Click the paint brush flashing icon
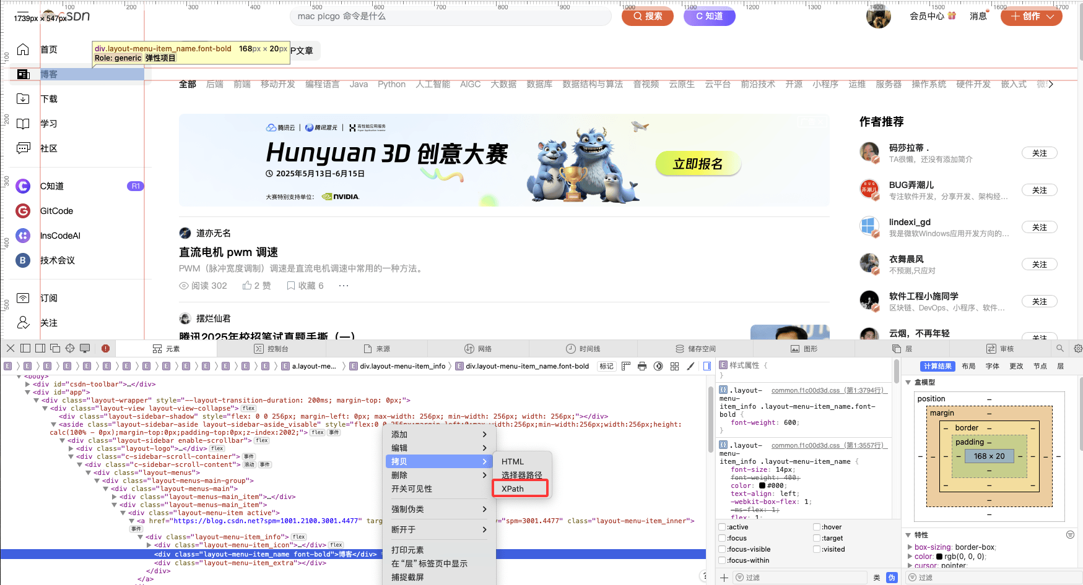This screenshot has width=1083, height=585. tap(690, 366)
